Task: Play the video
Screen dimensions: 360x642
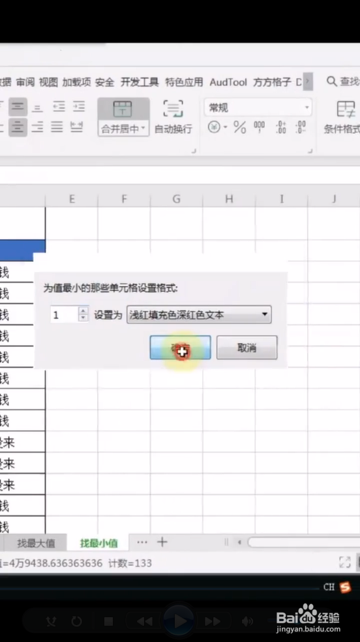Action: (x=179, y=621)
